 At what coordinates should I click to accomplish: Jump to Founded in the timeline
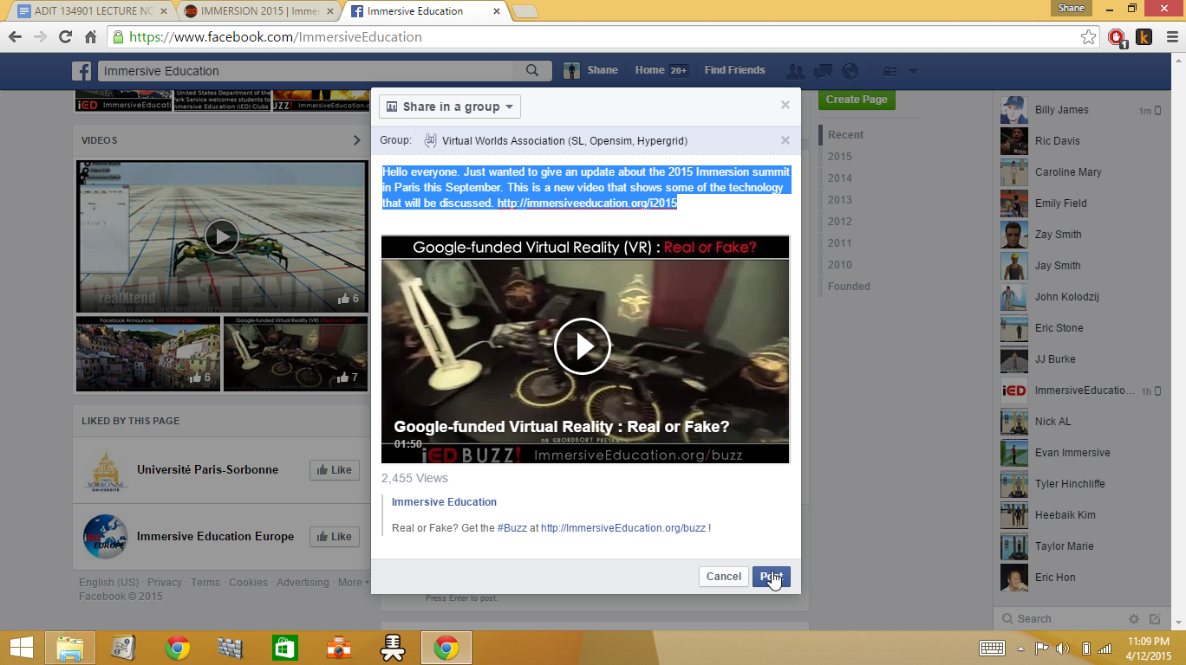click(x=849, y=287)
